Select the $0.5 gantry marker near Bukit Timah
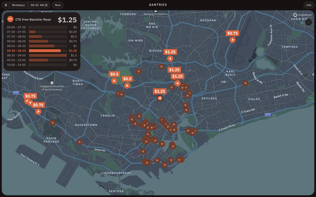The height and width of the screenshot is (197, 316). pos(114,81)
